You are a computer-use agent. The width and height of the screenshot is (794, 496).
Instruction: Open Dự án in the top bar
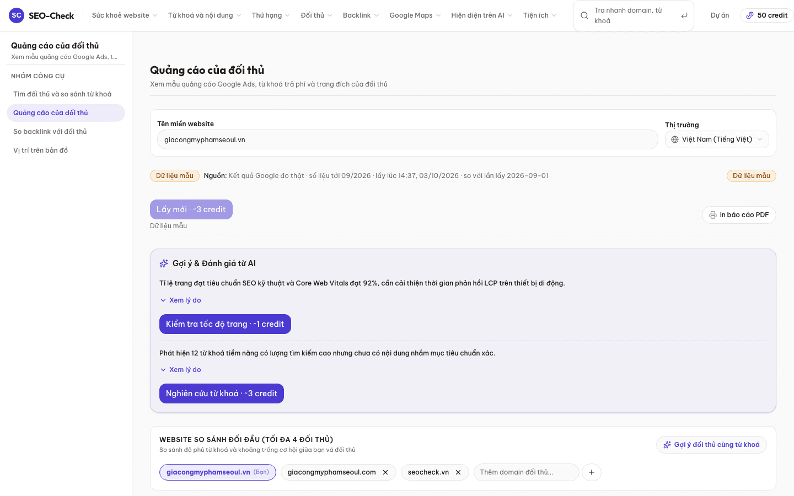point(720,15)
